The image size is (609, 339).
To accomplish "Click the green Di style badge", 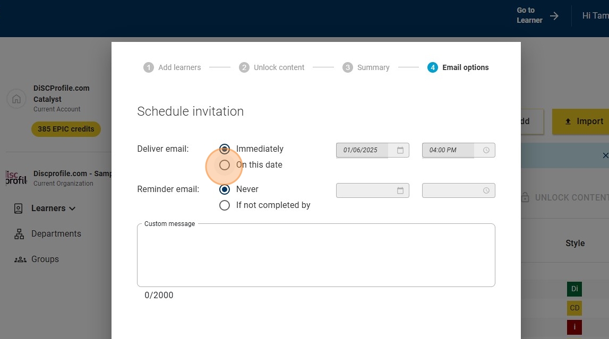I will click(574, 289).
